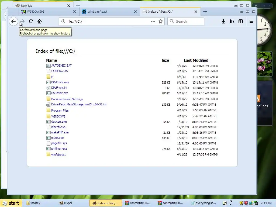Open pmtimer.exe link
The width and height of the screenshot is (276, 207).
(59, 149)
